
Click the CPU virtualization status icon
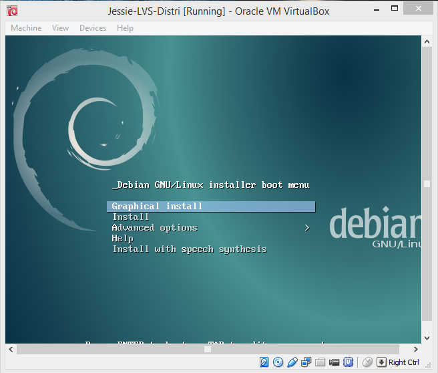click(348, 362)
